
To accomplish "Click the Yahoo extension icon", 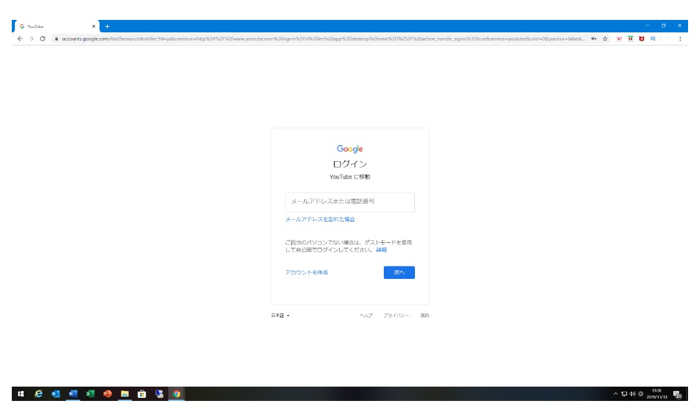I will [x=620, y=39].
